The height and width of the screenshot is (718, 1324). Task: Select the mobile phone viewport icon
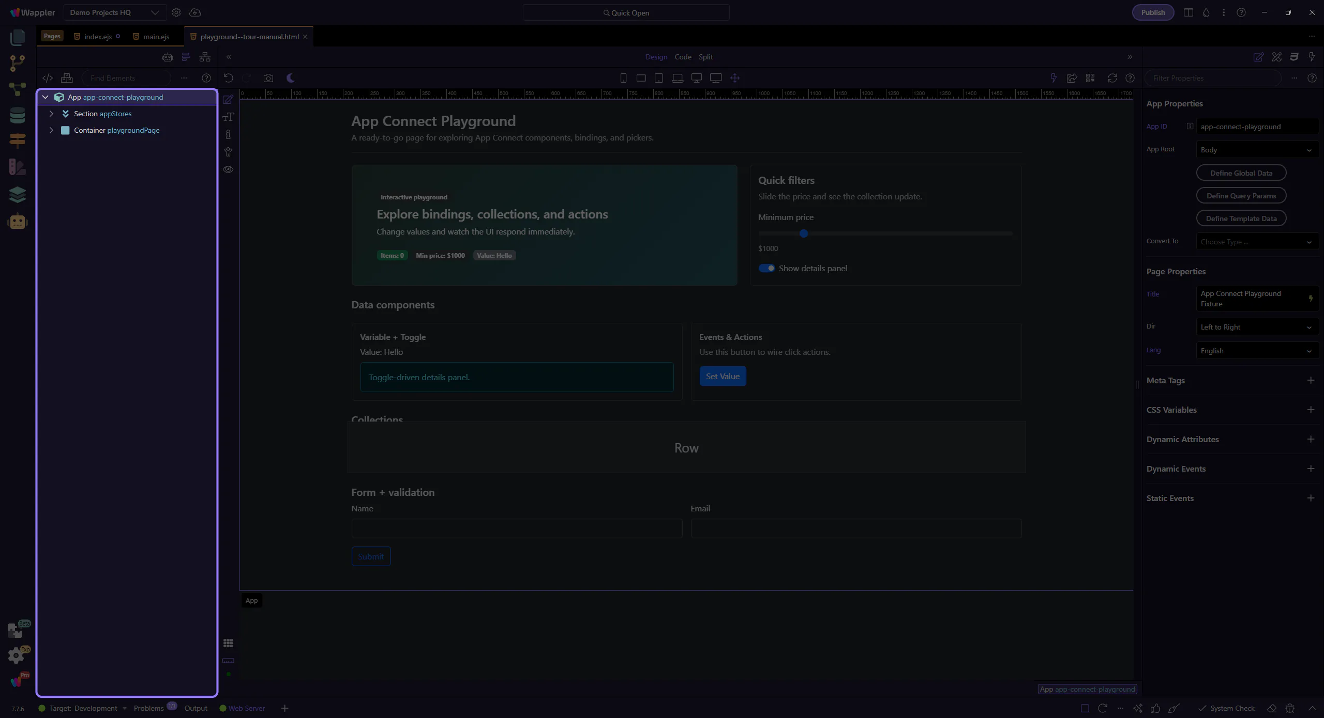click(623, 78)
